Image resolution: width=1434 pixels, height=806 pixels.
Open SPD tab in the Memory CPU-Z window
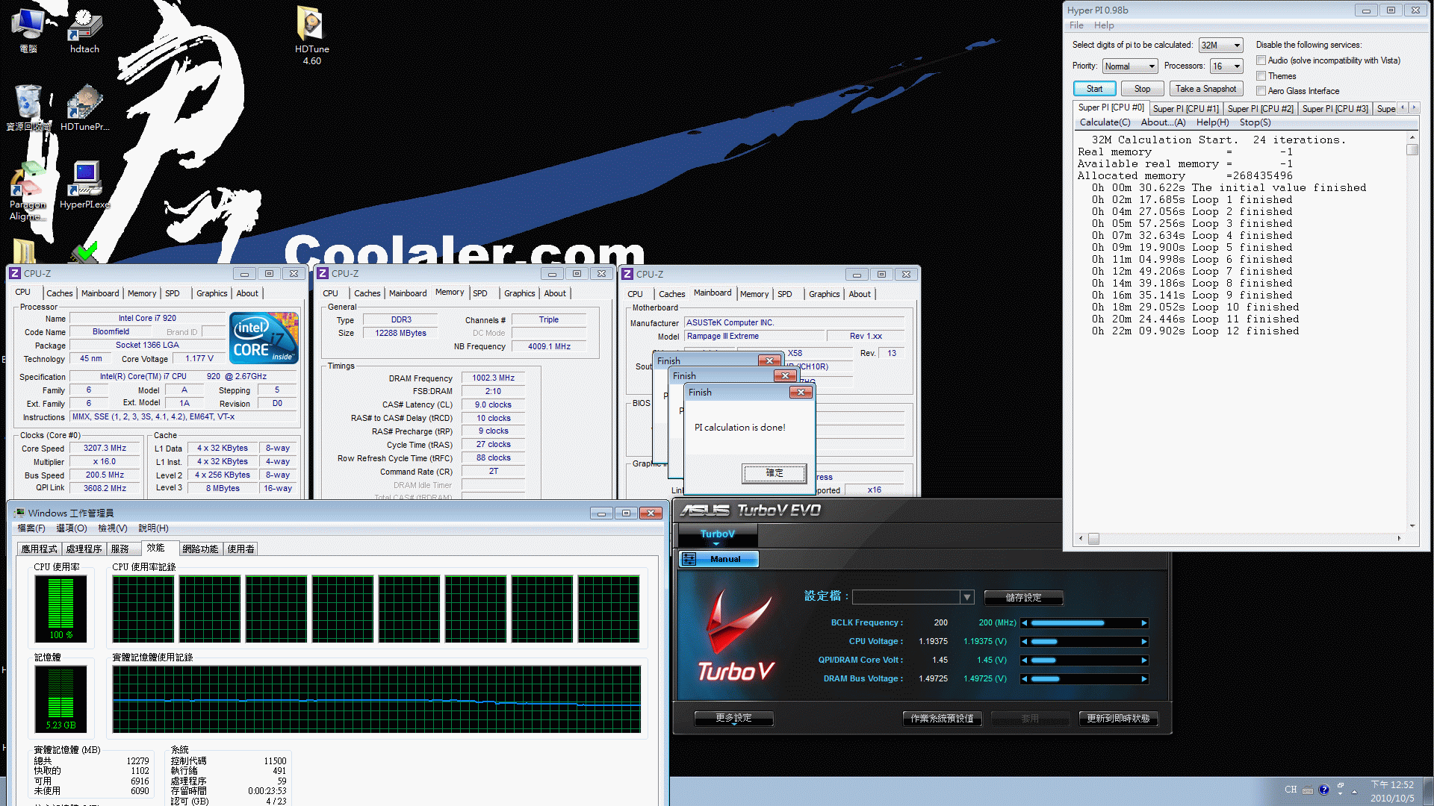pyautogui.click(x=480, y=293)
